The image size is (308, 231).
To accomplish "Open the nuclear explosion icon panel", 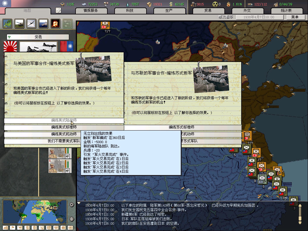I will [x=55, y=23].
